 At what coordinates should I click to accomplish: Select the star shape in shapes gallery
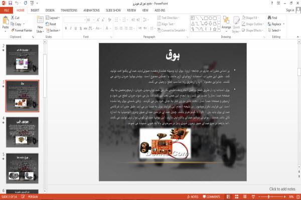click(x=215, y=29)
